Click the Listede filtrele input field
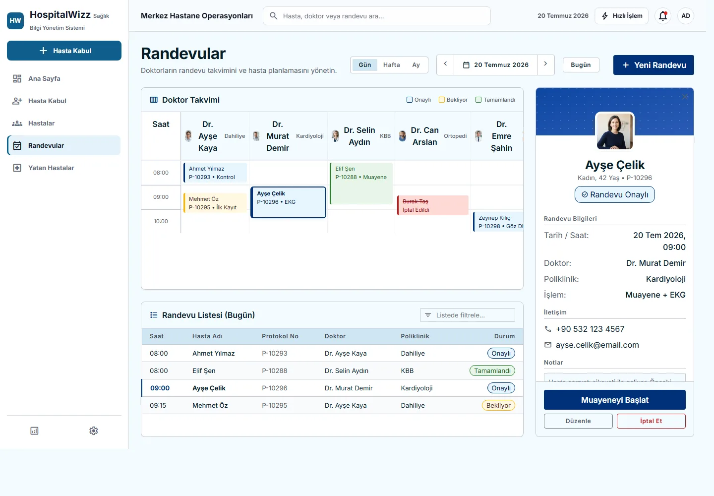 (468, 315)
